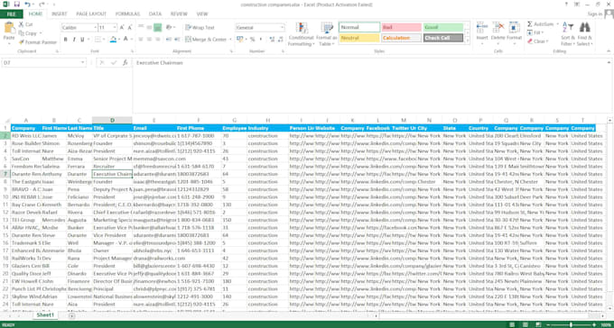Apply the Good cell style
The height and width of the screenshot is (328, 614).
tap(442, 27)
